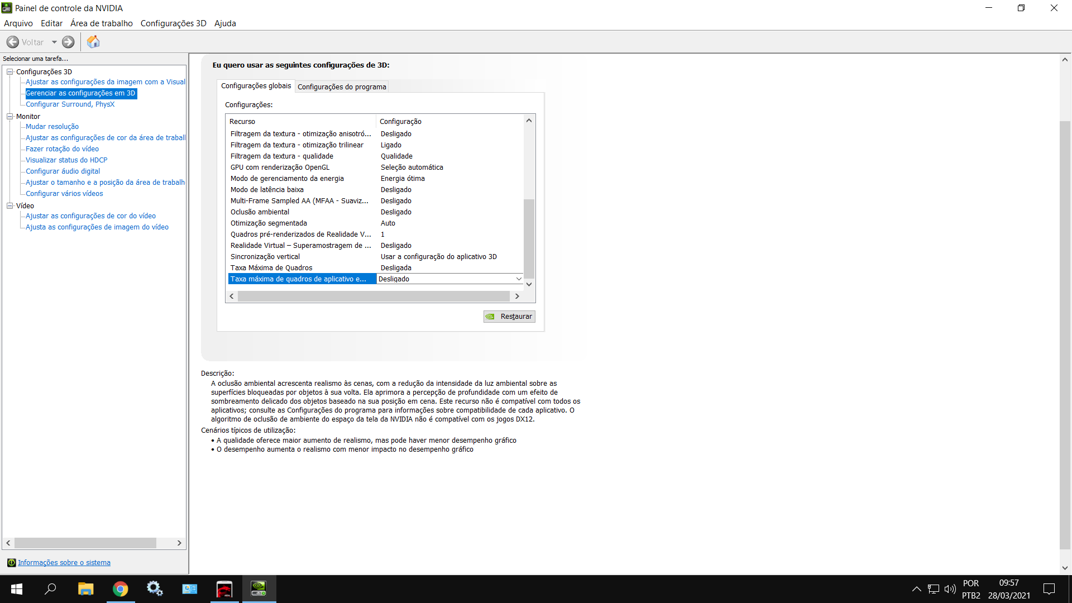Viewport: 1072px width, 603px height.
Task: Open Informações sobre o sistema link
Action: point(64,563)
